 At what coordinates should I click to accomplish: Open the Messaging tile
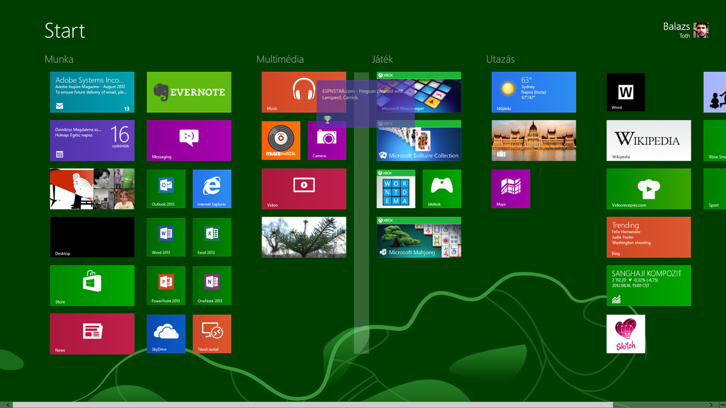click(189, 141)
